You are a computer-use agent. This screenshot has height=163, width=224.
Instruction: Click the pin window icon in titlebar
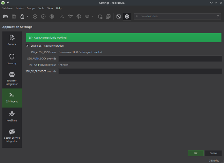8,3
